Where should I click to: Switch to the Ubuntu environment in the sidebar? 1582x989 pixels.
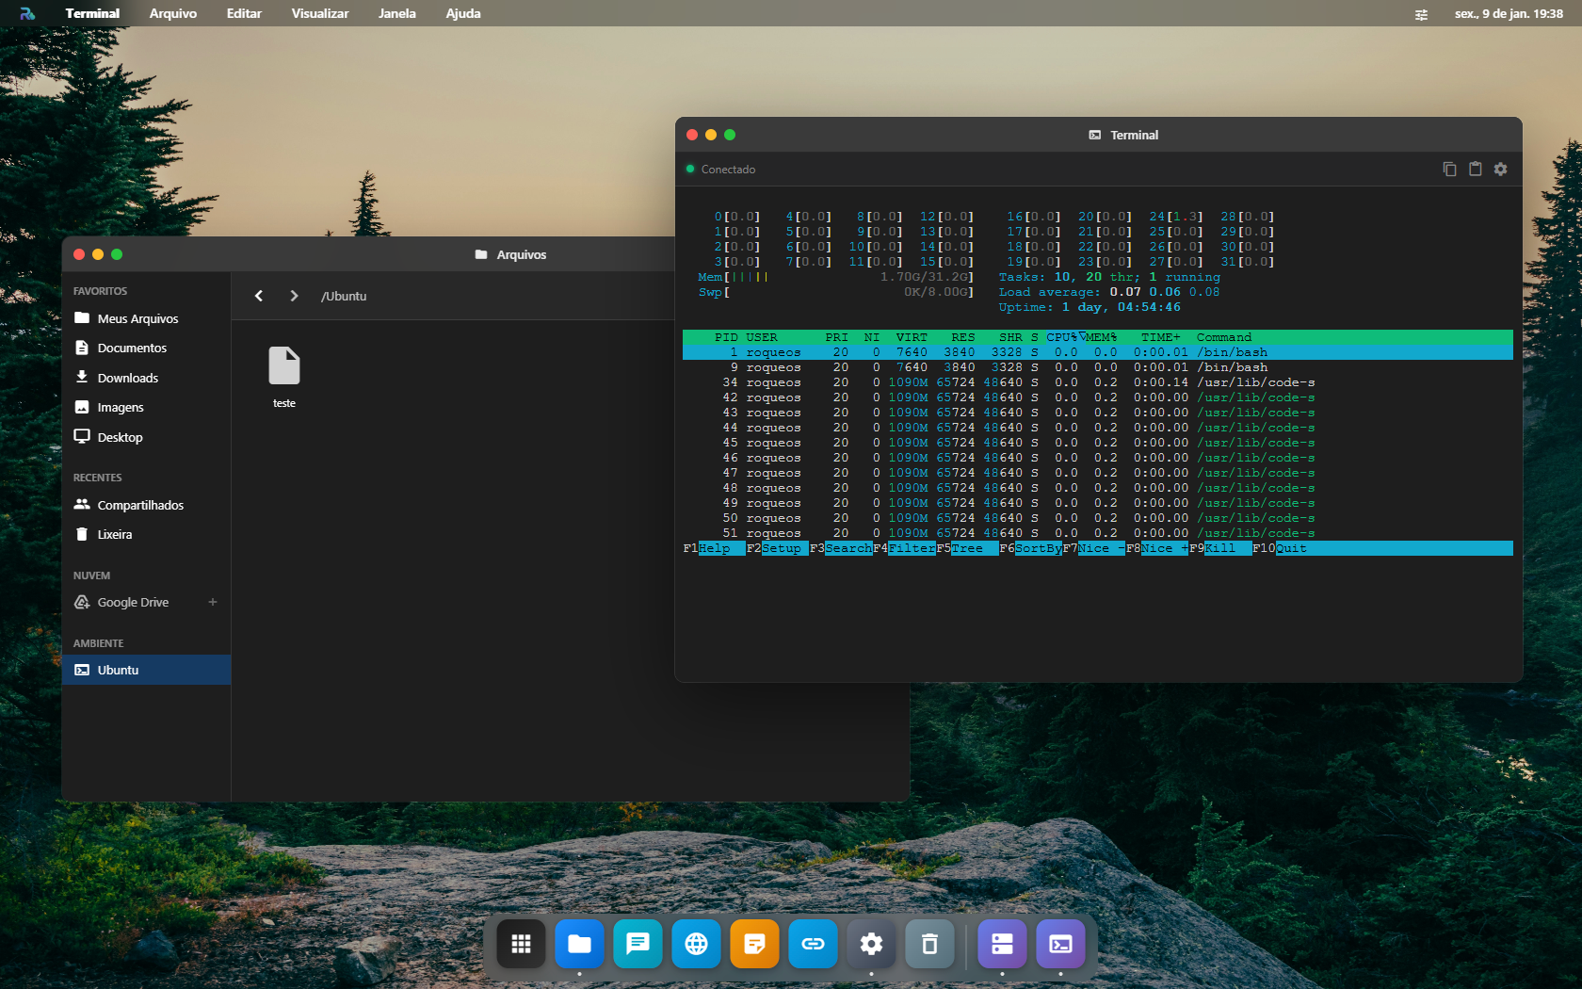click(118, 670)
